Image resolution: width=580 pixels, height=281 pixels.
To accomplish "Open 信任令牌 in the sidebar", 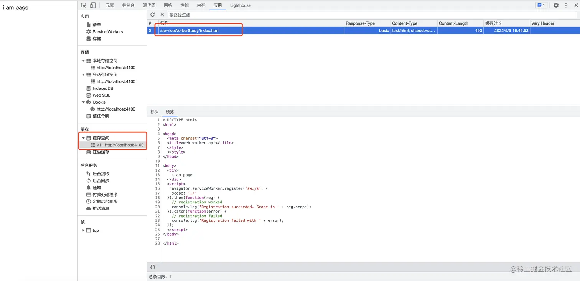I will point(101,116).
